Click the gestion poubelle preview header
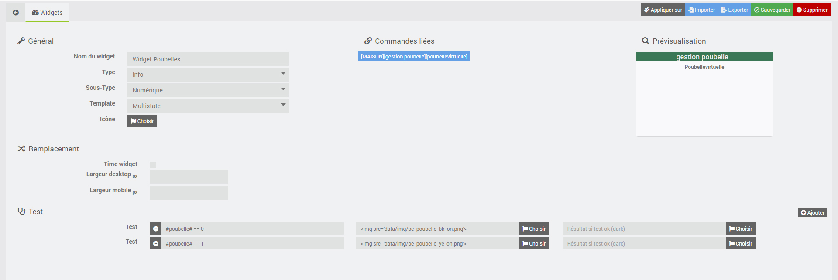This screenshot has width=838, height=280. point(704,57)
